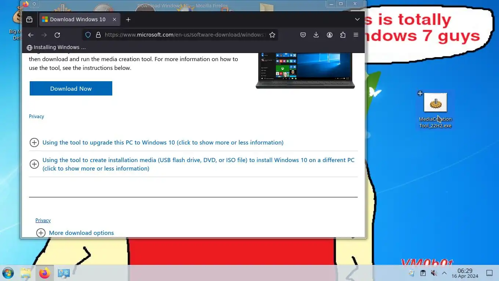
Task: Open the tracking protection shield icon
Action: click(x=88, y=35)
